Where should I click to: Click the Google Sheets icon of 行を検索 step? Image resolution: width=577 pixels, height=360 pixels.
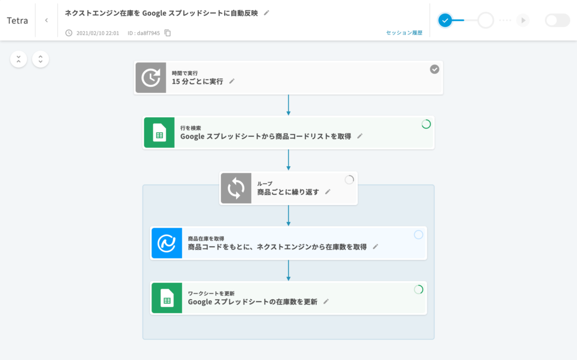tap(159, 132)
